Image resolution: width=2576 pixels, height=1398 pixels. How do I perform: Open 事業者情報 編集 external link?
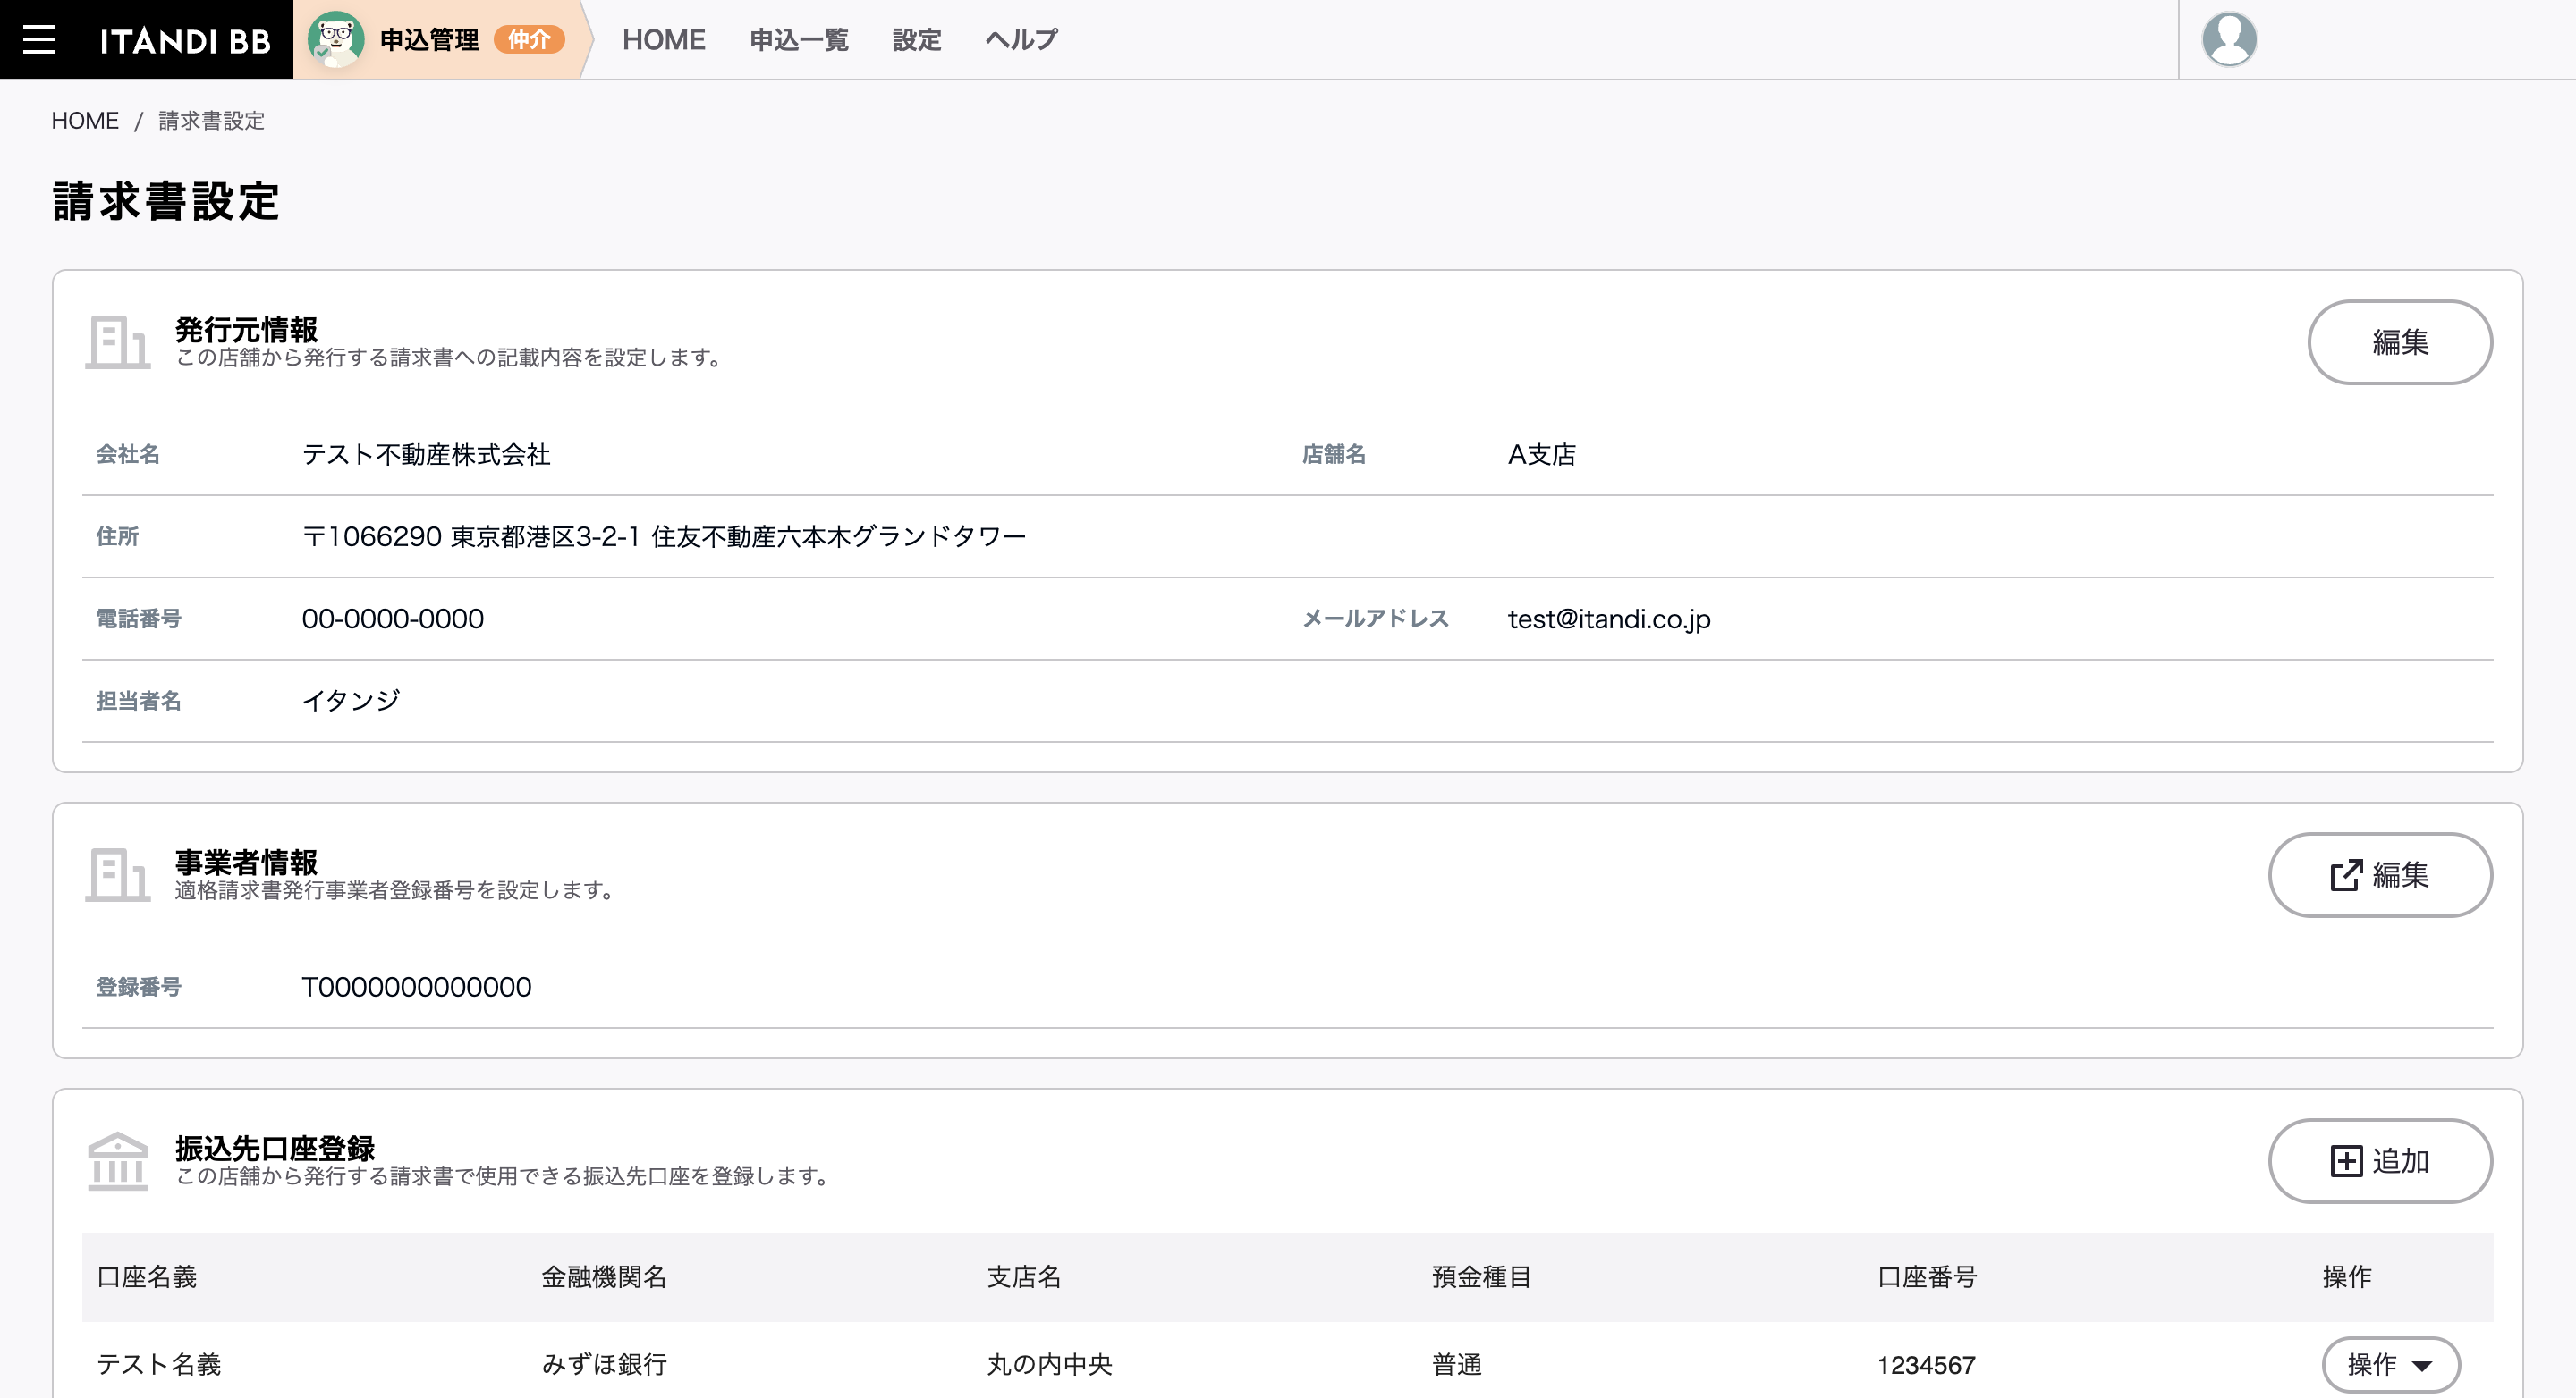coord(2380,874)
